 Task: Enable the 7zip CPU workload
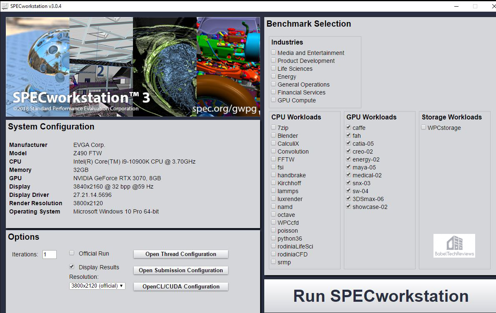click(273, 127)
